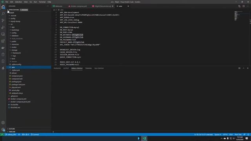Expand the .vscode folder
251x141 pixels.
[13, 16]
